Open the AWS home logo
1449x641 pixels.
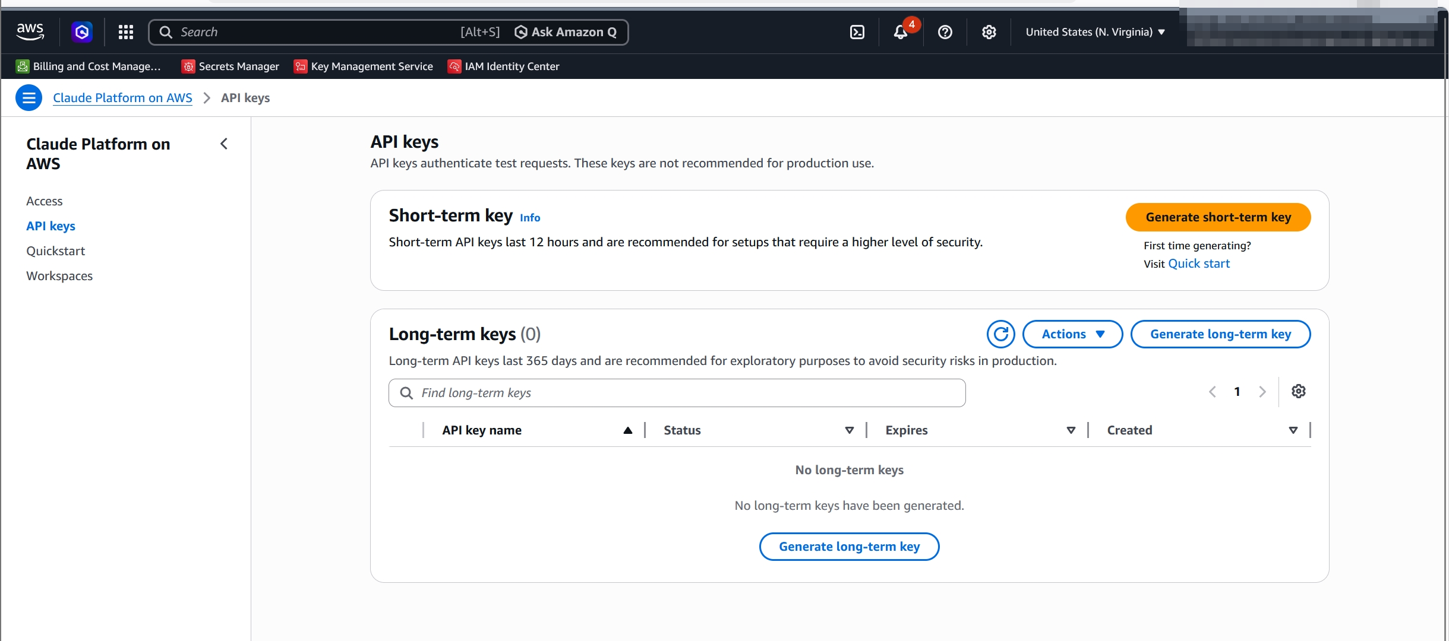[x=30, y=31]
